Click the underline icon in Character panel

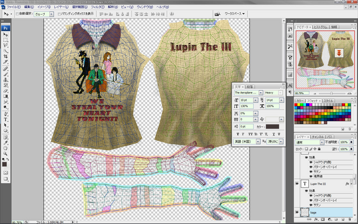[x=274, y=134]
